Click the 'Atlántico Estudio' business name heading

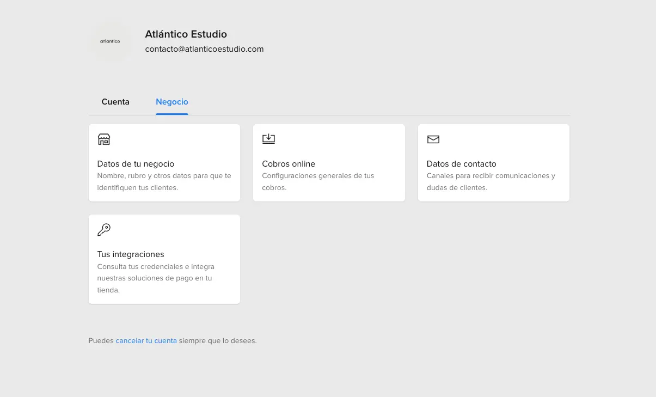186,34
